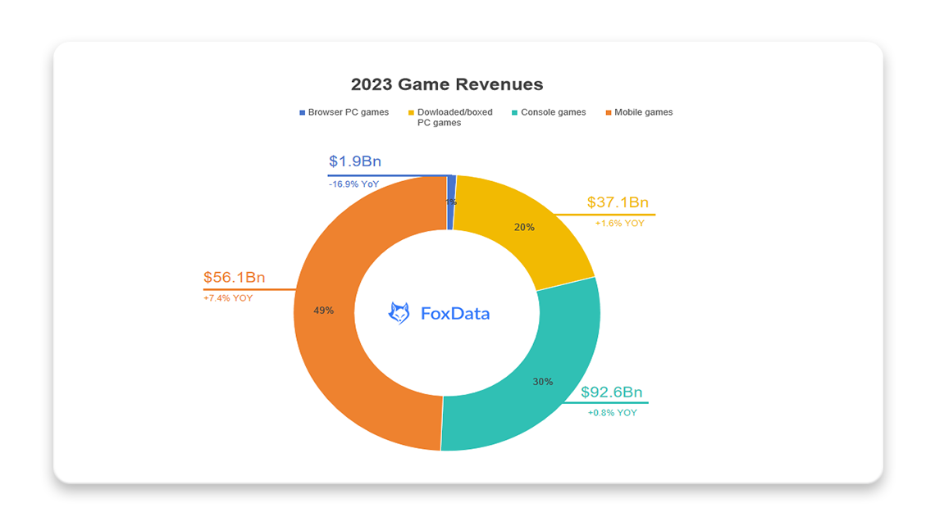Click the blue Browser PC games legend swatch
This screenshot has height=526, width=935.
pyautogui.click(x=302, y=112)
